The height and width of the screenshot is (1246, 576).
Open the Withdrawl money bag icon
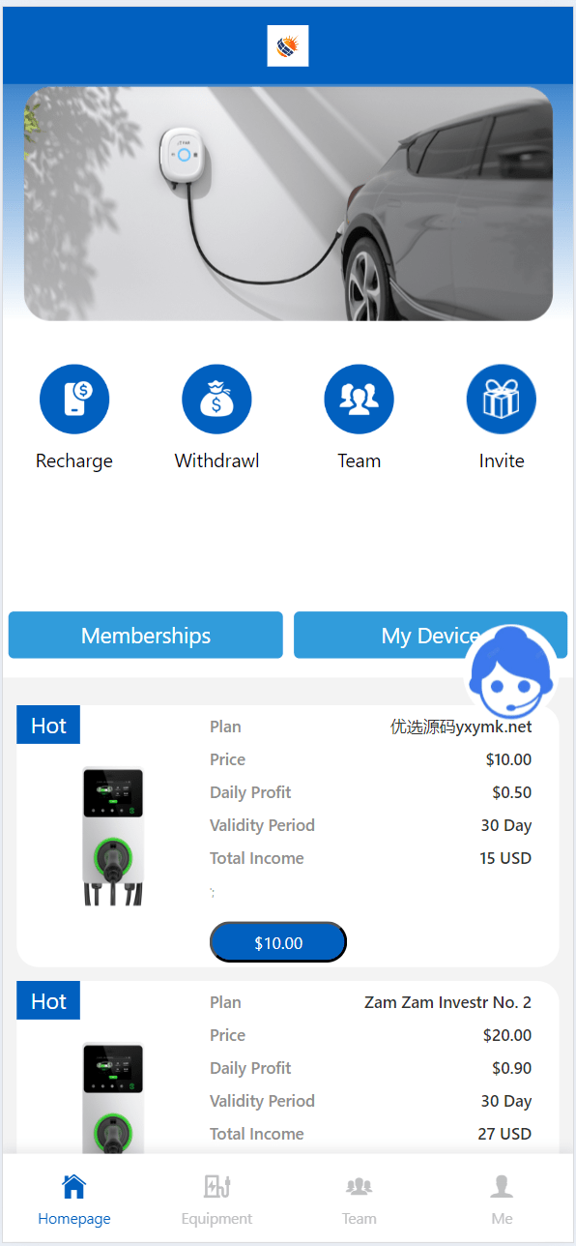click(216, 399)
